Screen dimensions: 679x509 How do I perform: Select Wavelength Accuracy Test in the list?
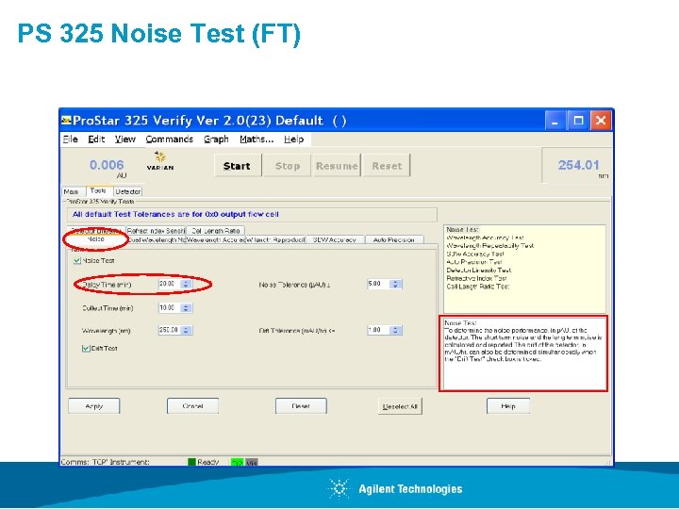pyautogui.click(x=485, y=238)
